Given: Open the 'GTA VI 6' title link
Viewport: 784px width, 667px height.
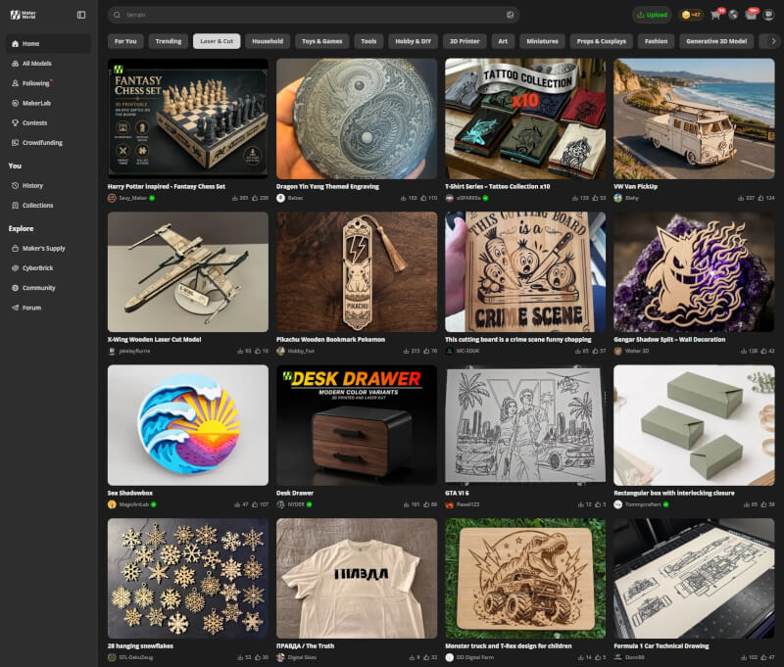Looking at the screenshot, I should [457, 493].
